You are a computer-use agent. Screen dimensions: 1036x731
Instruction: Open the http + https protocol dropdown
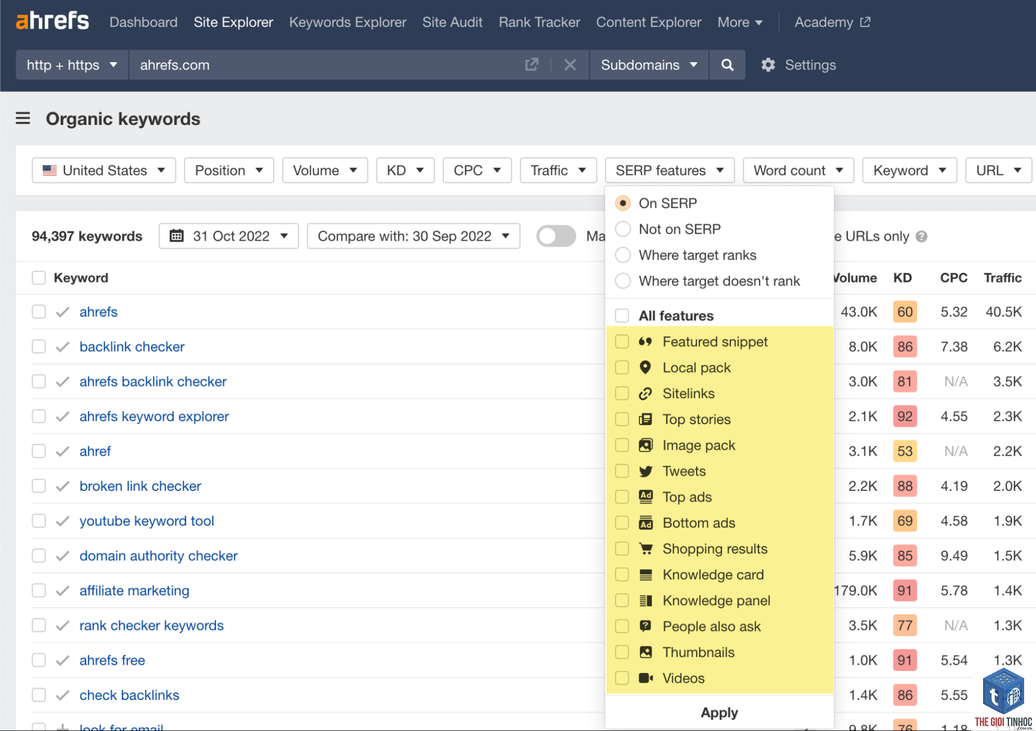tap(72, 65)
